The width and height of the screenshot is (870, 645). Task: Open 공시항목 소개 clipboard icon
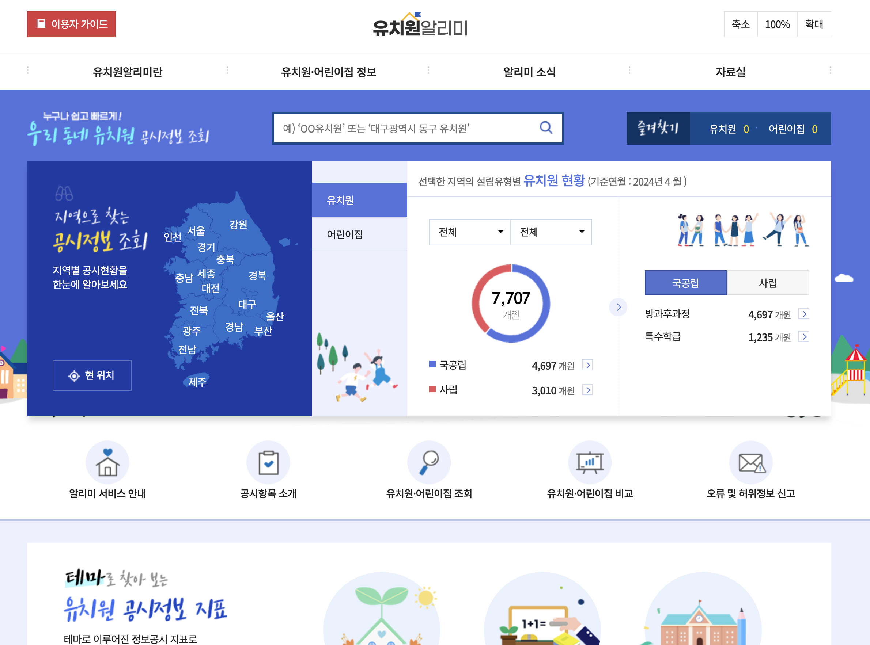coord(268,463)
